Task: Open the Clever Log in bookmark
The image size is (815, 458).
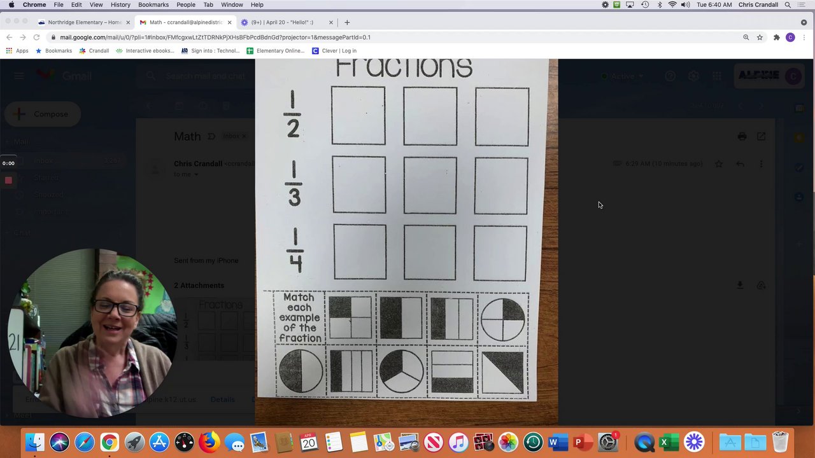Action: [x=334, y=51]
